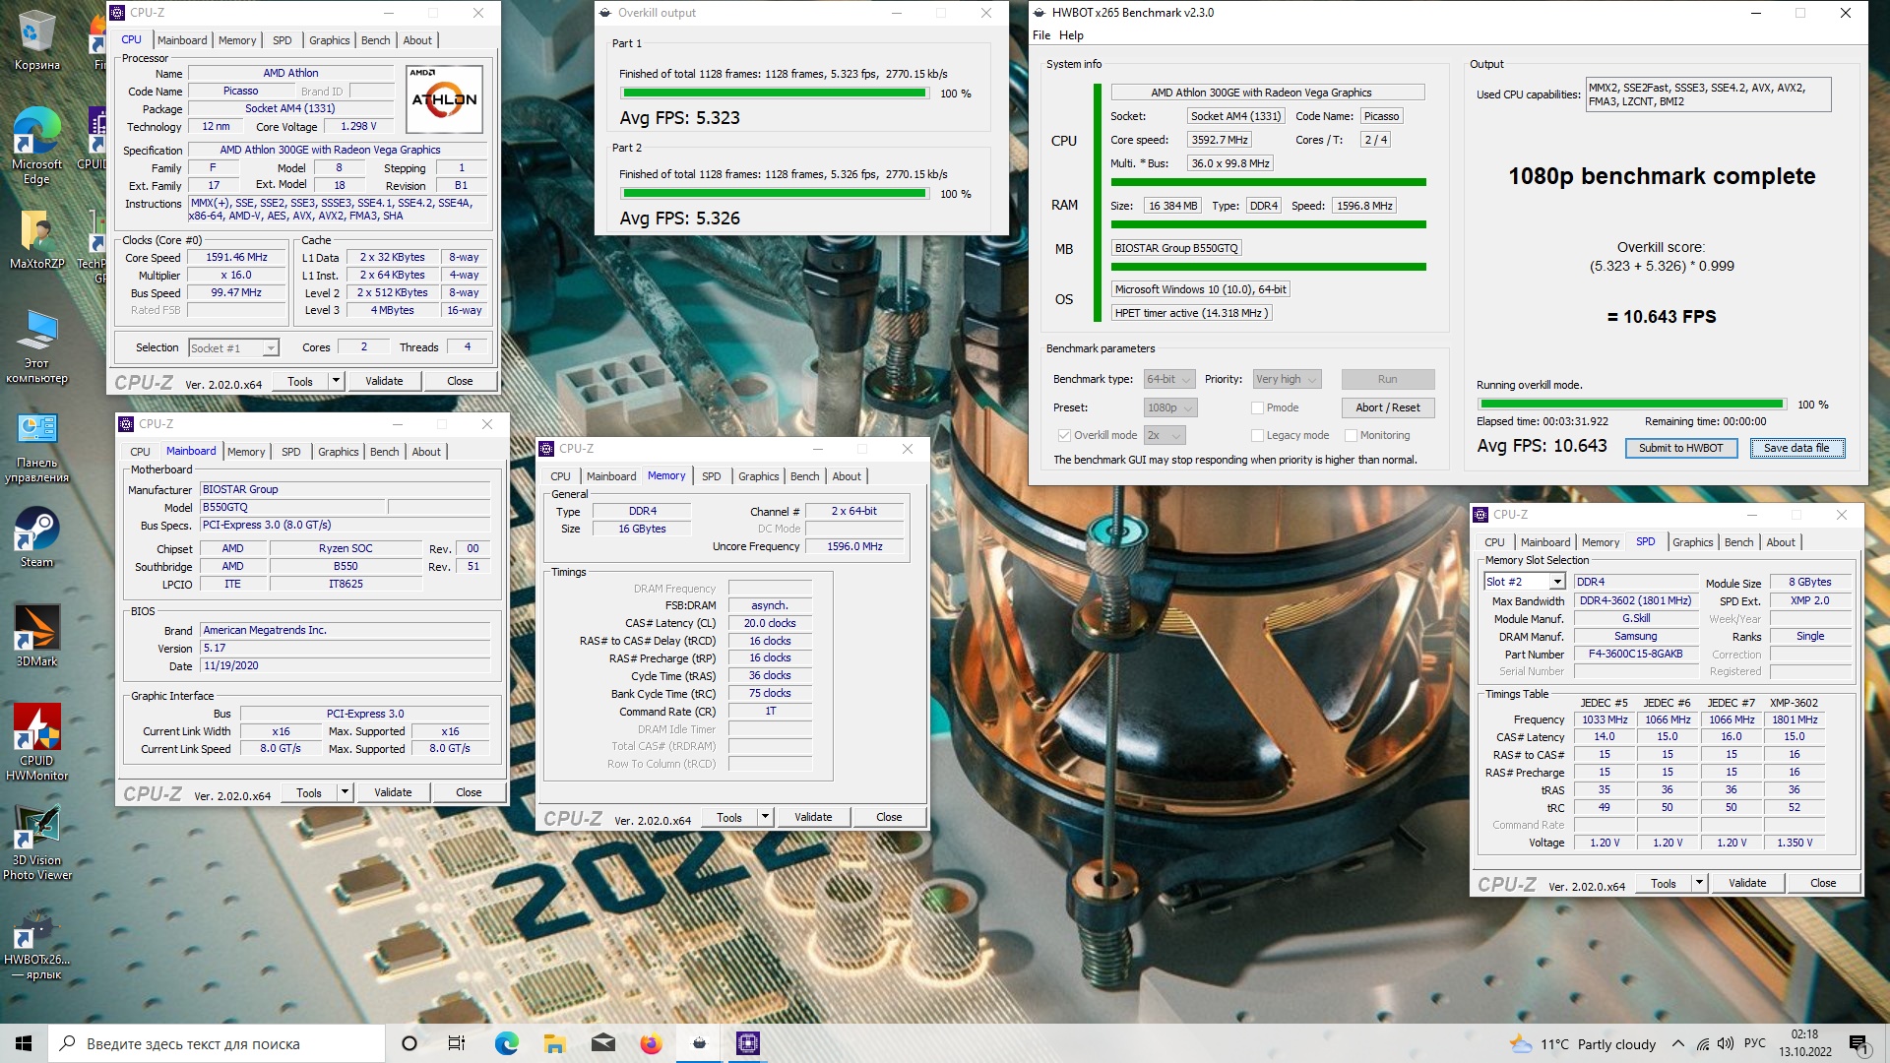This screenshot has width=1890, height=1063.
Task: Enable the Legacy mode checkbox
Action: click(x=1257, y=435)
